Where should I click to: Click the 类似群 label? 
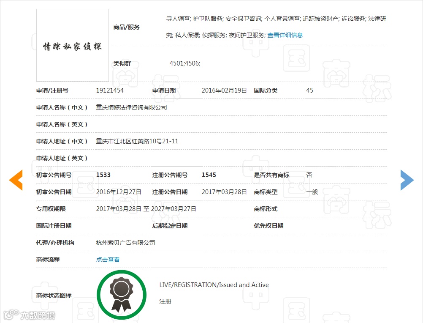click(122, 63)
